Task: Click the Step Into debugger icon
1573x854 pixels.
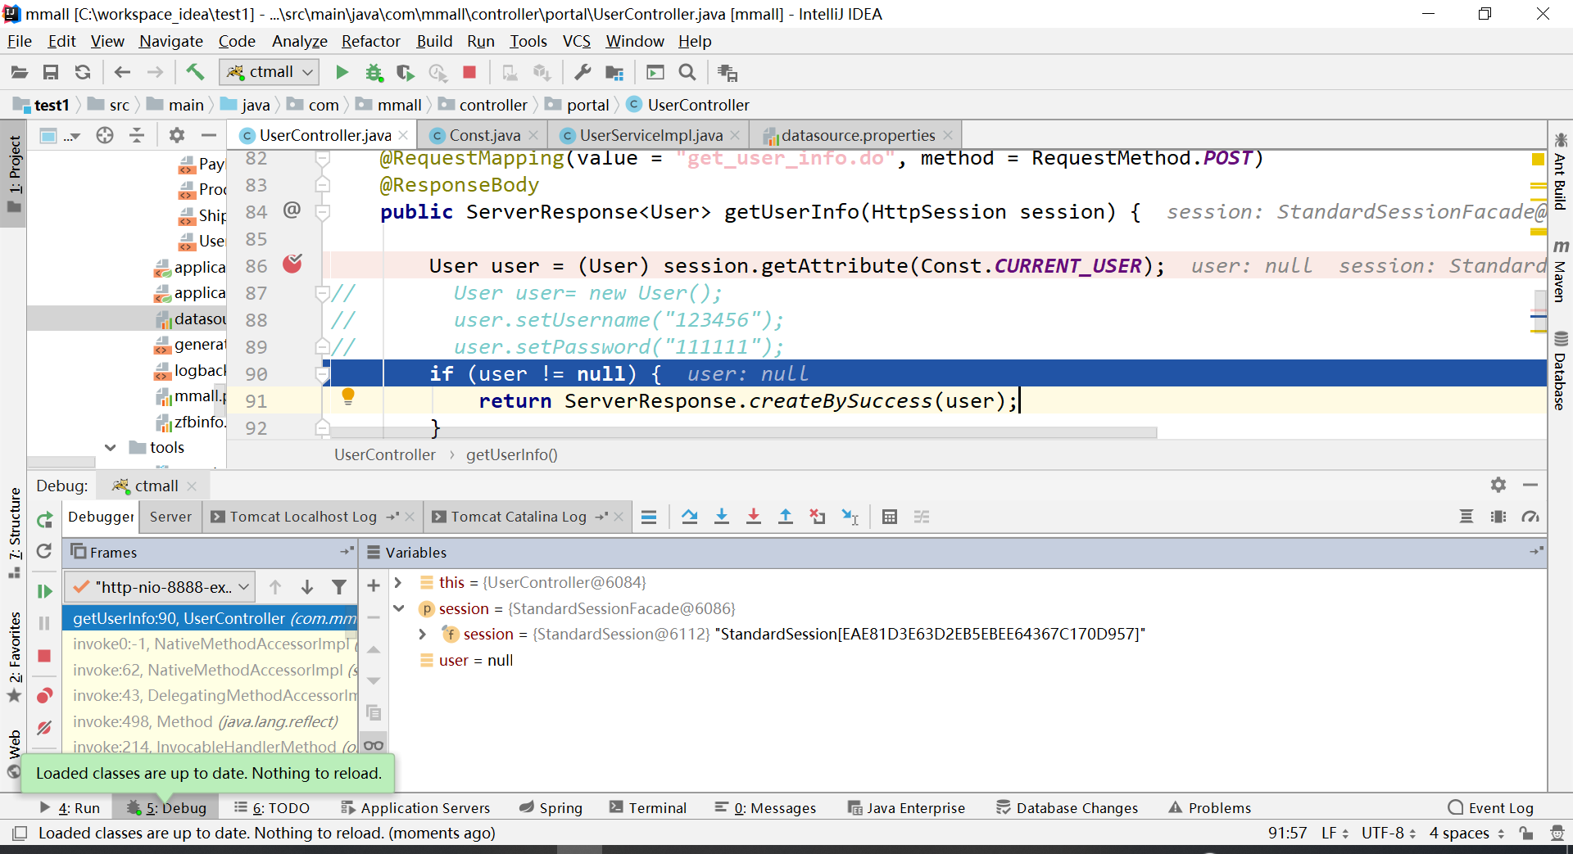Action: 722,517
